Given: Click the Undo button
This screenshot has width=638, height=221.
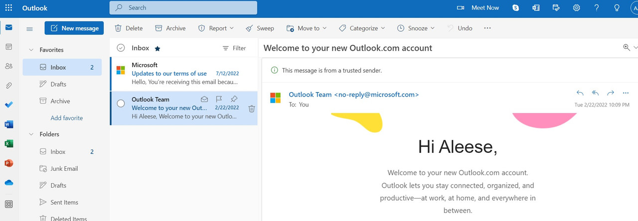Looking at the screenshot, I should click(459, 28).
